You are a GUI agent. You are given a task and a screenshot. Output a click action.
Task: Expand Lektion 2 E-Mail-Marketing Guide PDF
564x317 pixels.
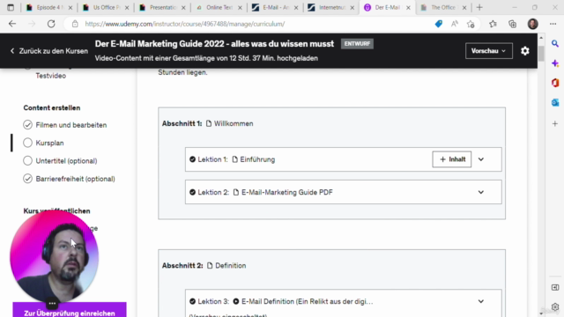click(481, 192)
